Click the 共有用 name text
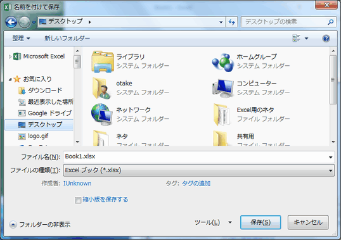Viewport: 341px width, 240px height. [245, 136]
